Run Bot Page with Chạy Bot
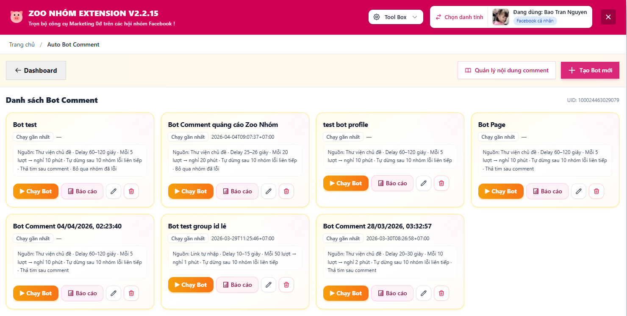627x316 pixels. (501, 191)
